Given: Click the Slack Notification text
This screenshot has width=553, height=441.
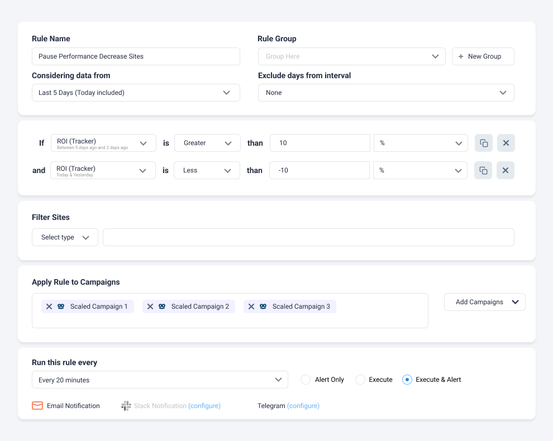Looking at the screenshot, I should [160, 406].
